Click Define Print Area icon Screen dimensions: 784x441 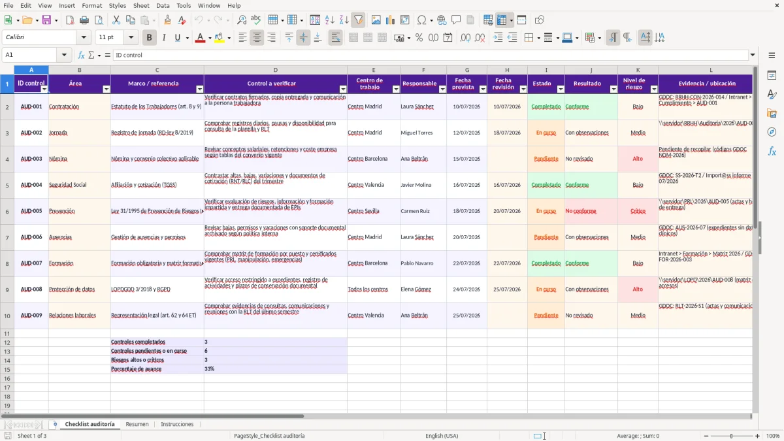point(488,20)
